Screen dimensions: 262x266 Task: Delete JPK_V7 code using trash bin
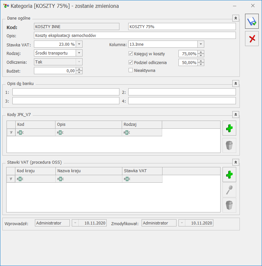point(229,145)
